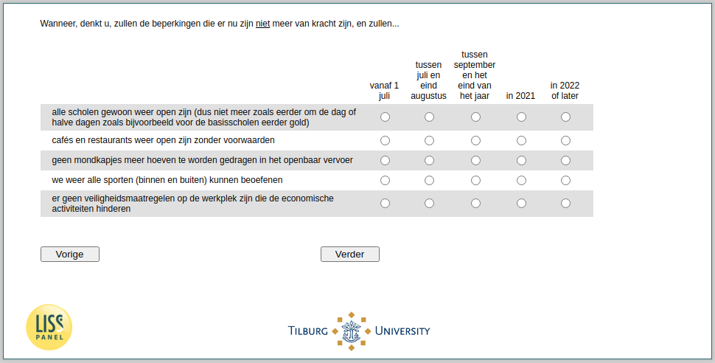Select 'vanaf 1 juli' for schools reopening

pyautogui.click(x=385, y=117)
